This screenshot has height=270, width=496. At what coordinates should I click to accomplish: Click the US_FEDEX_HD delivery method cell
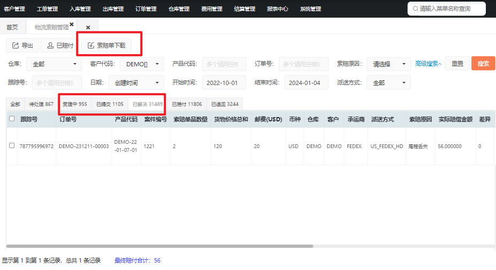386,146
